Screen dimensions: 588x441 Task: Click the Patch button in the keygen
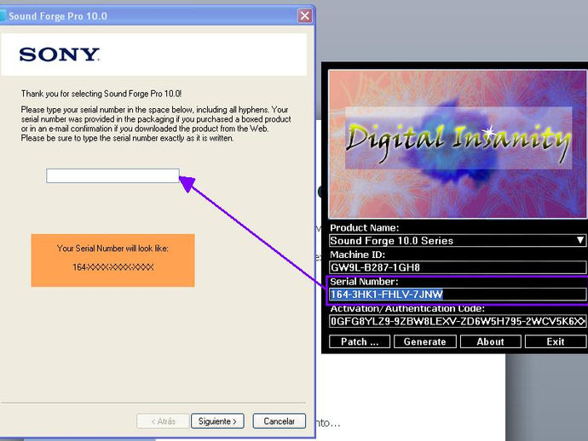[x=360, y=341]
